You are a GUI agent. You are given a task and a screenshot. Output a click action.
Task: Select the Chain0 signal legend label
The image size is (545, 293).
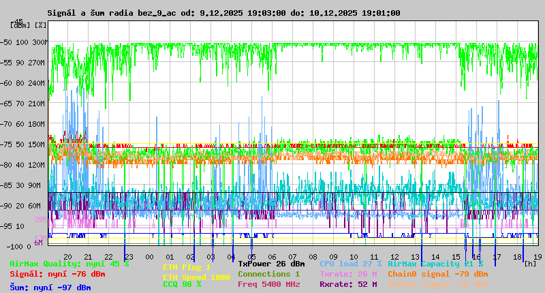tap(437, 274)
